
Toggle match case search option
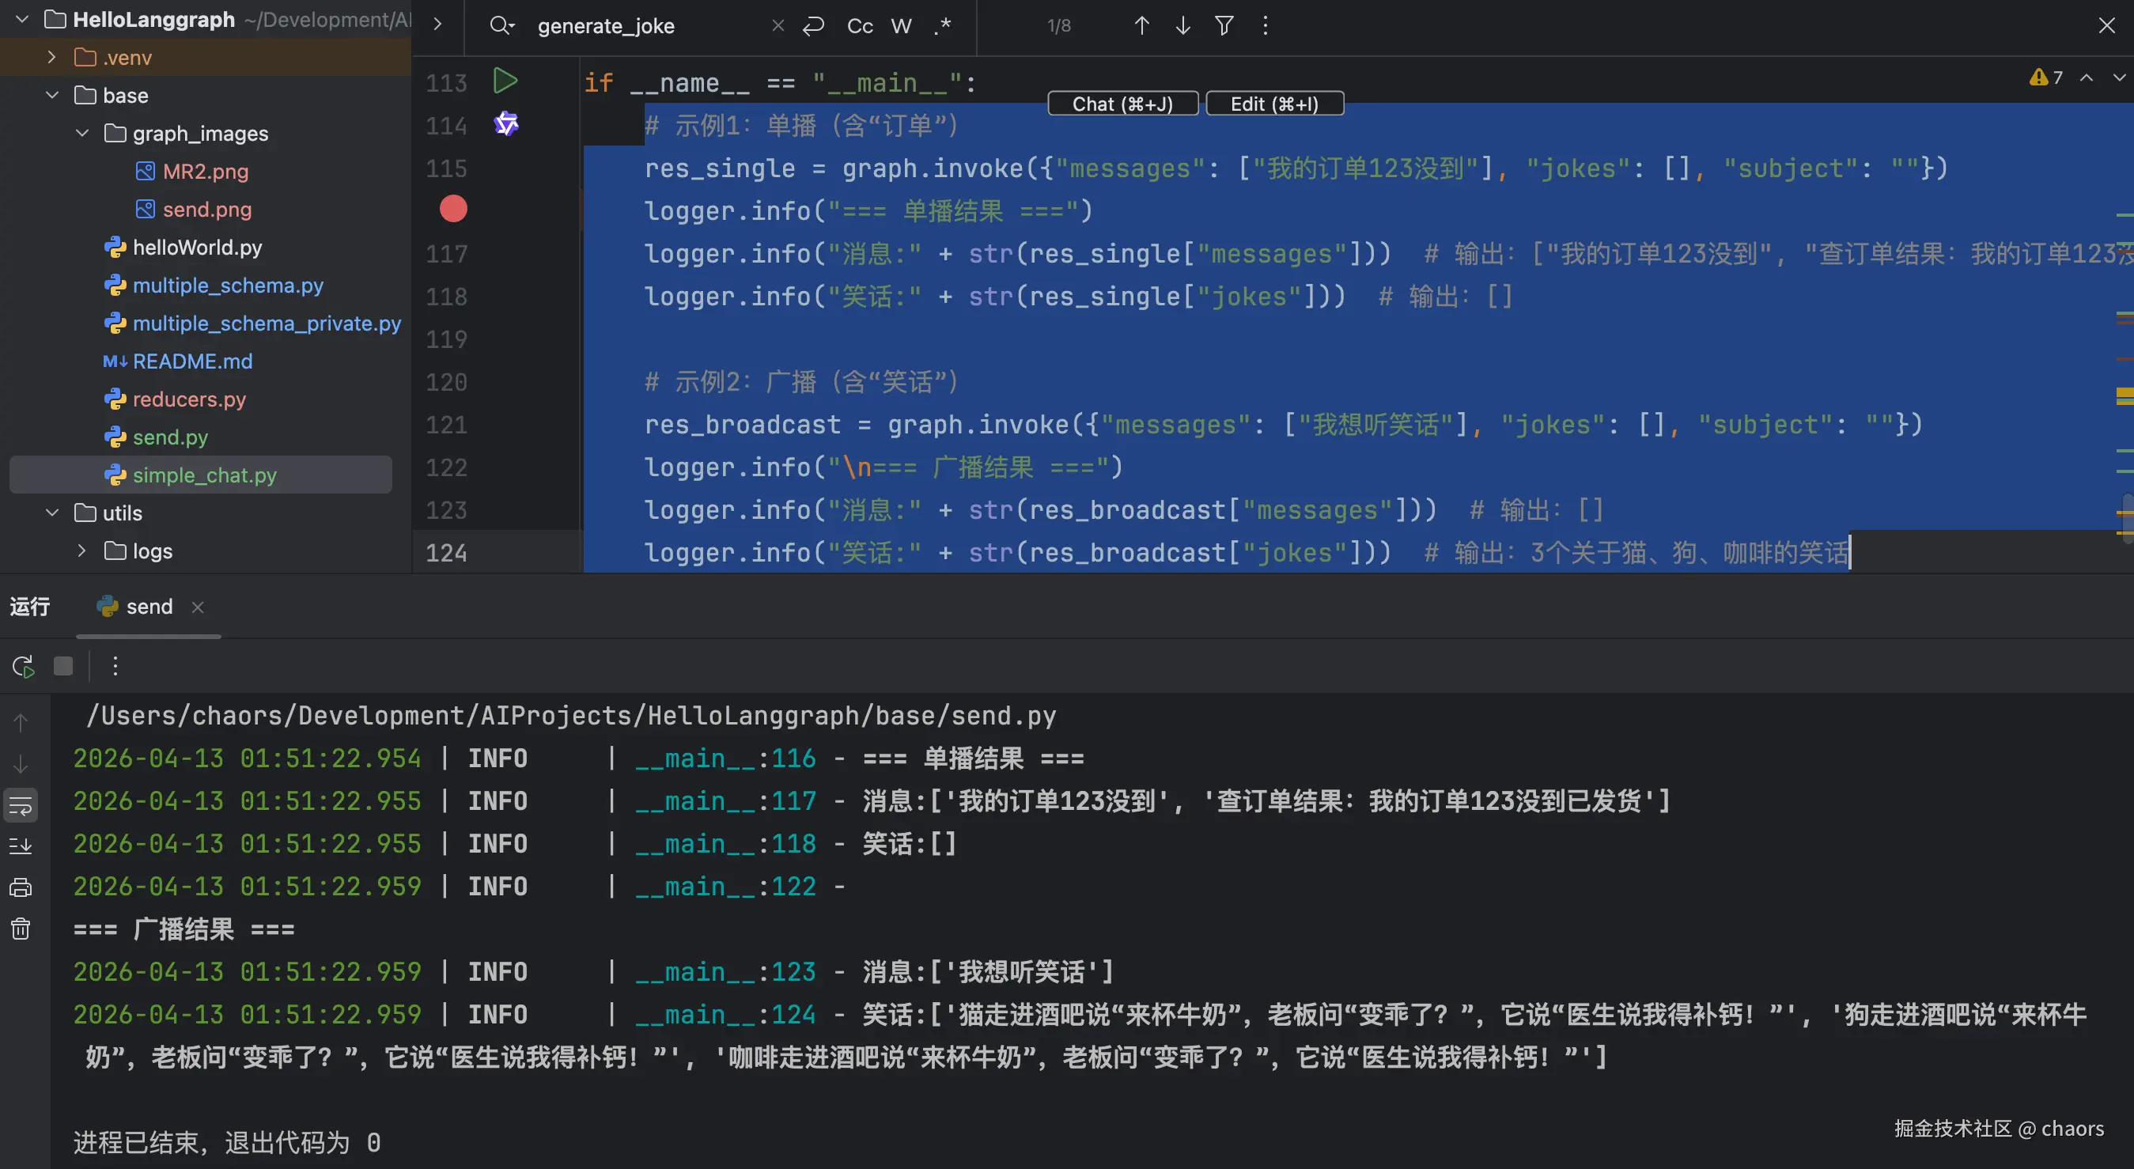(859, 25)
